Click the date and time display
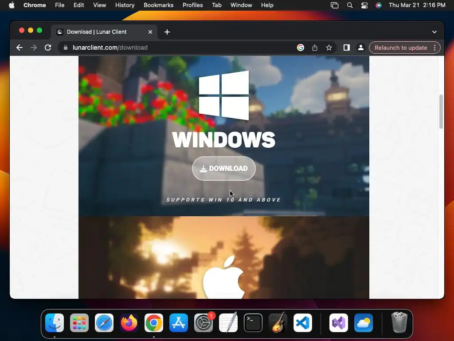The height and width of the screenshot is (341, 454). 417,5
